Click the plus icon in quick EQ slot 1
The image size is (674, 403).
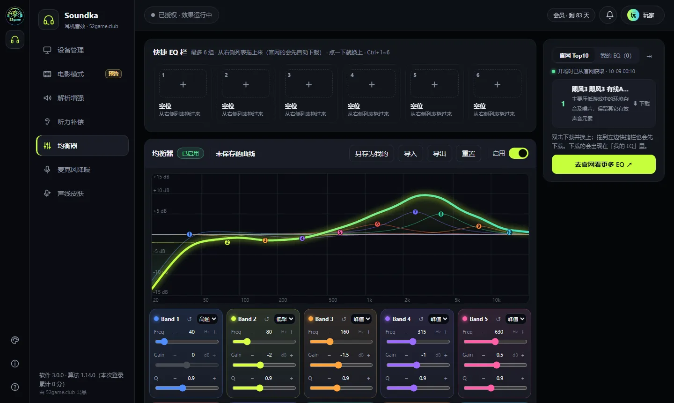point(183,84)
